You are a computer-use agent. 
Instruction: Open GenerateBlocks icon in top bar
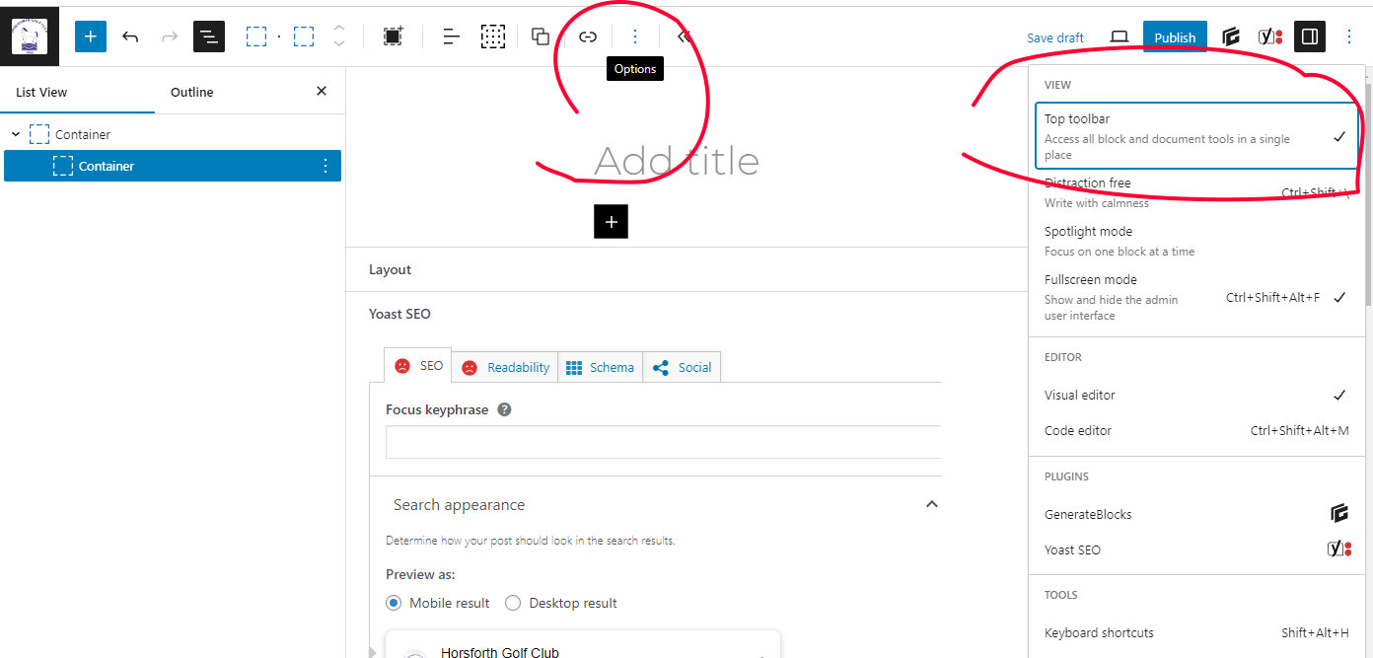coord(1230,37)
